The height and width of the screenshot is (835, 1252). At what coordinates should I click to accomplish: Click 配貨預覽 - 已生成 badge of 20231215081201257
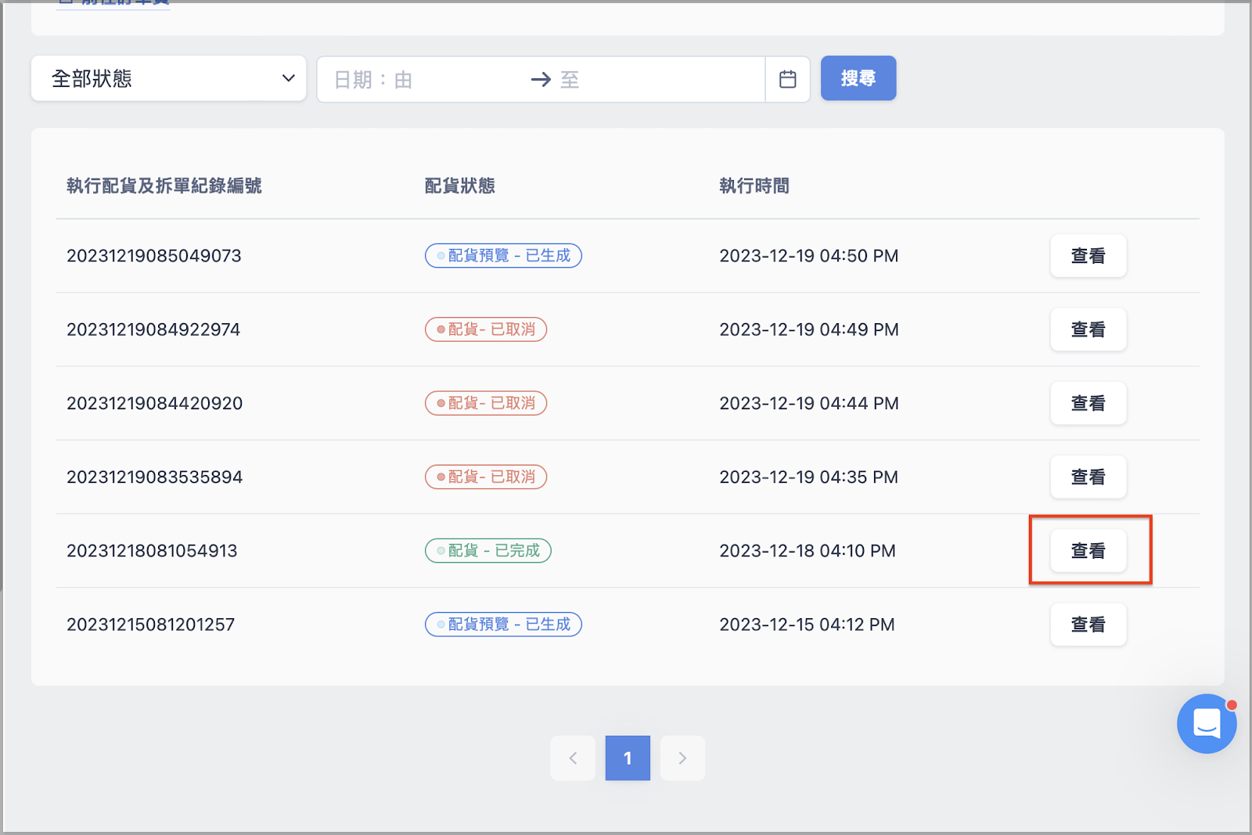coord(503,624)
